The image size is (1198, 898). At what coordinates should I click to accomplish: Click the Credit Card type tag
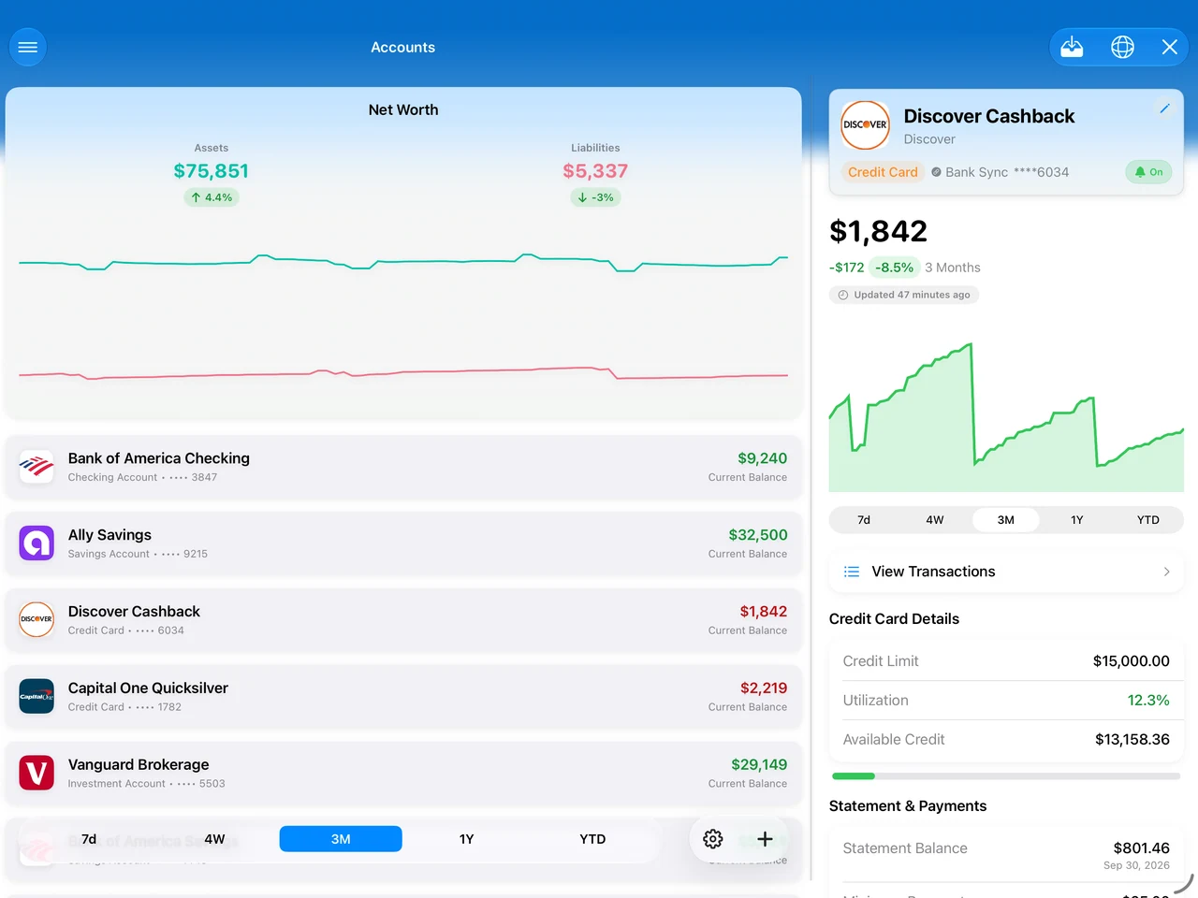pos(883,172)
